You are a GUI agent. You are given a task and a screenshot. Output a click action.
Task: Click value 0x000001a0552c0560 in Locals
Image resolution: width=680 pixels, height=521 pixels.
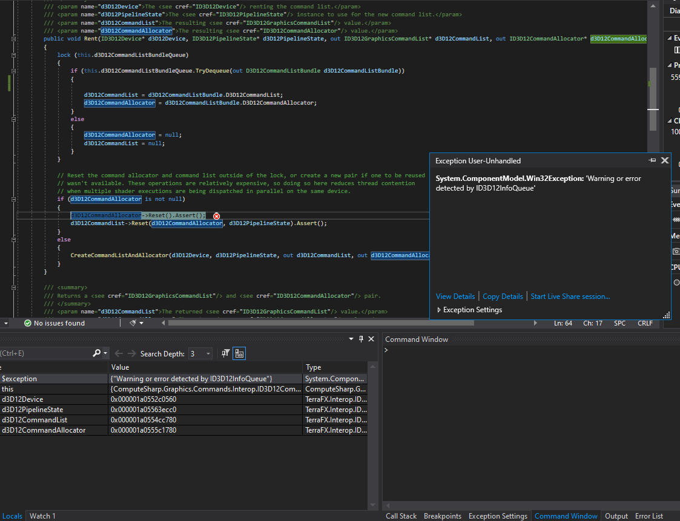144,399
